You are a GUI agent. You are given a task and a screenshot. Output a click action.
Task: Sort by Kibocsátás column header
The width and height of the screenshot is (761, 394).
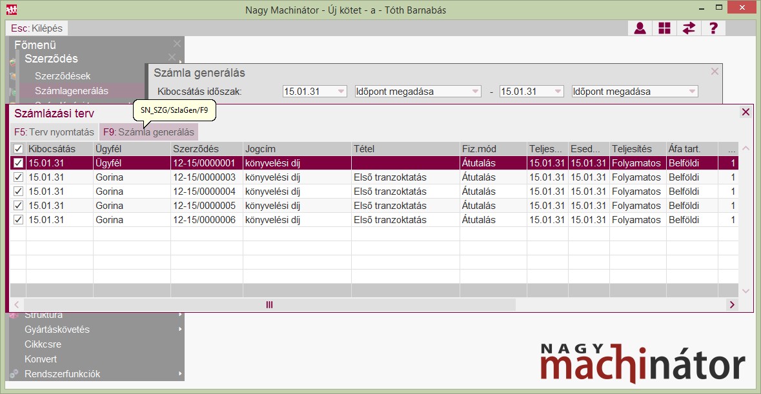[x=59, y=149]
